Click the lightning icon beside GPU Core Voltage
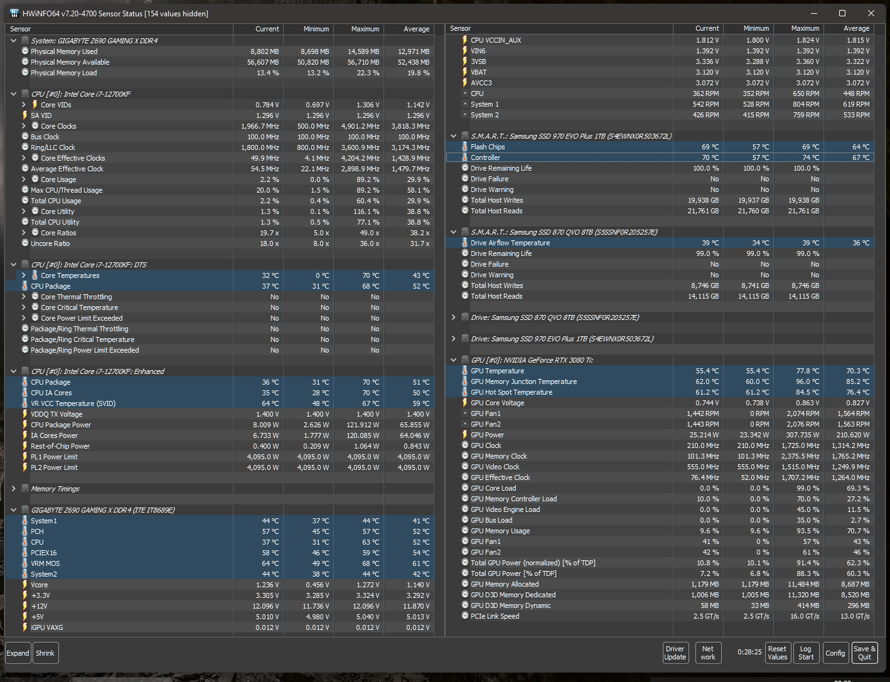The height and width of the screenshot is (682, 890). [465, 403]
